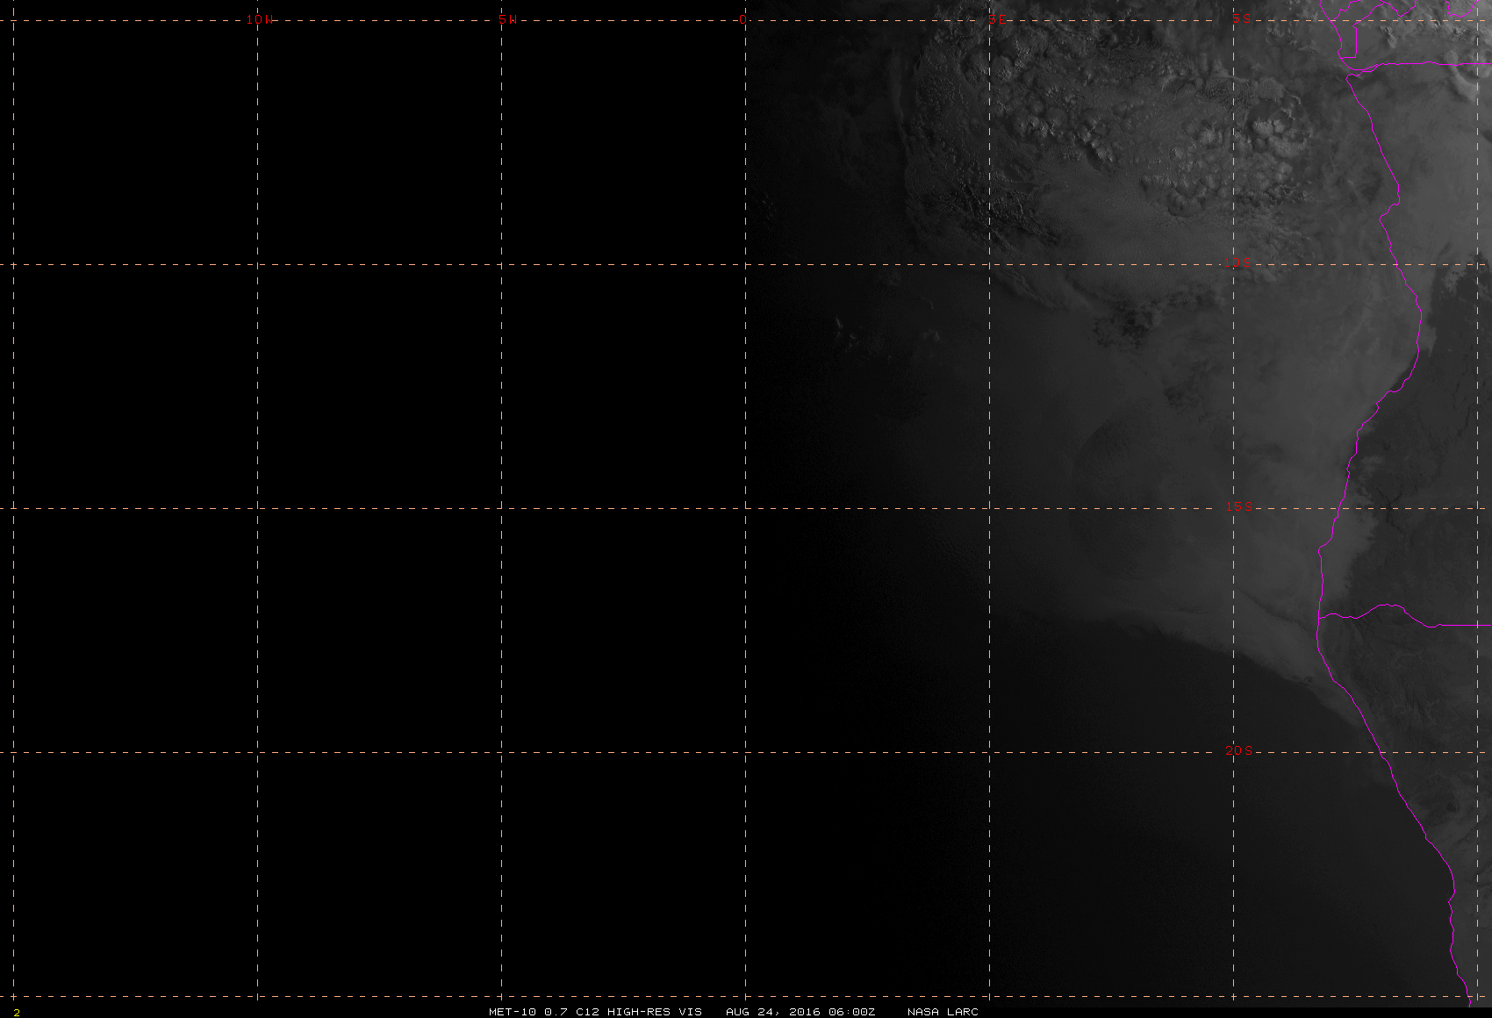Viewport: 1492px width, 1018px height.
Task: Click the 5W longitude label
Action: [x=507, y=19]
